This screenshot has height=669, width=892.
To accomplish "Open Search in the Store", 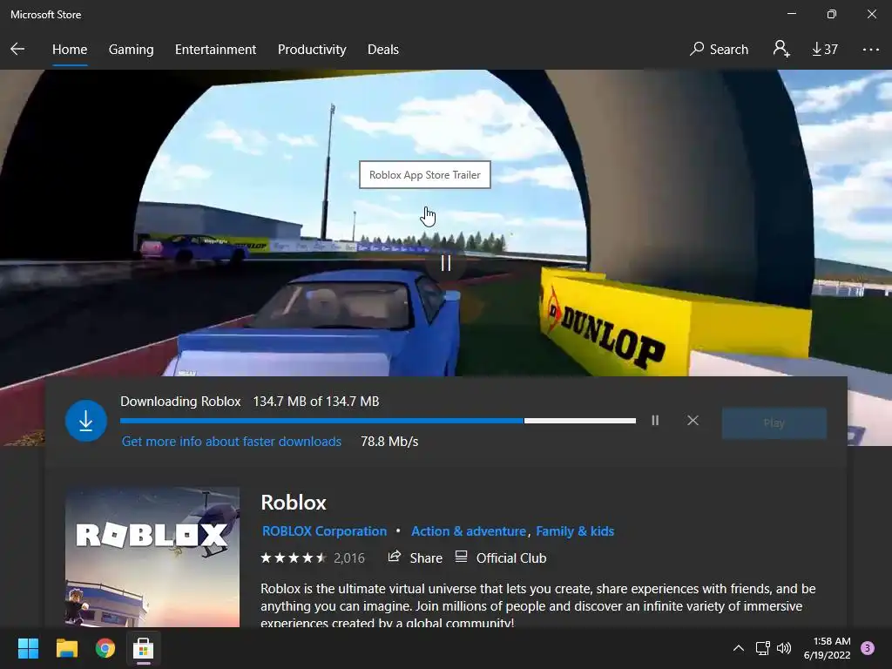I will point(719,50).
